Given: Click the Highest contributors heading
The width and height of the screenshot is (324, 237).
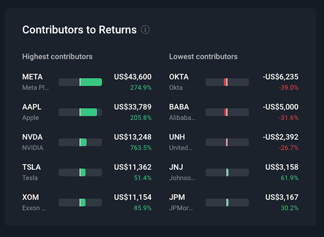Looking at the screenshot, I should [57, 57].
